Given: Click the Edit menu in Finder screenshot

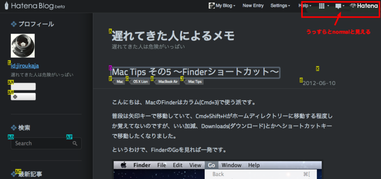Looking at the screenshot, I should click(178, 165).
